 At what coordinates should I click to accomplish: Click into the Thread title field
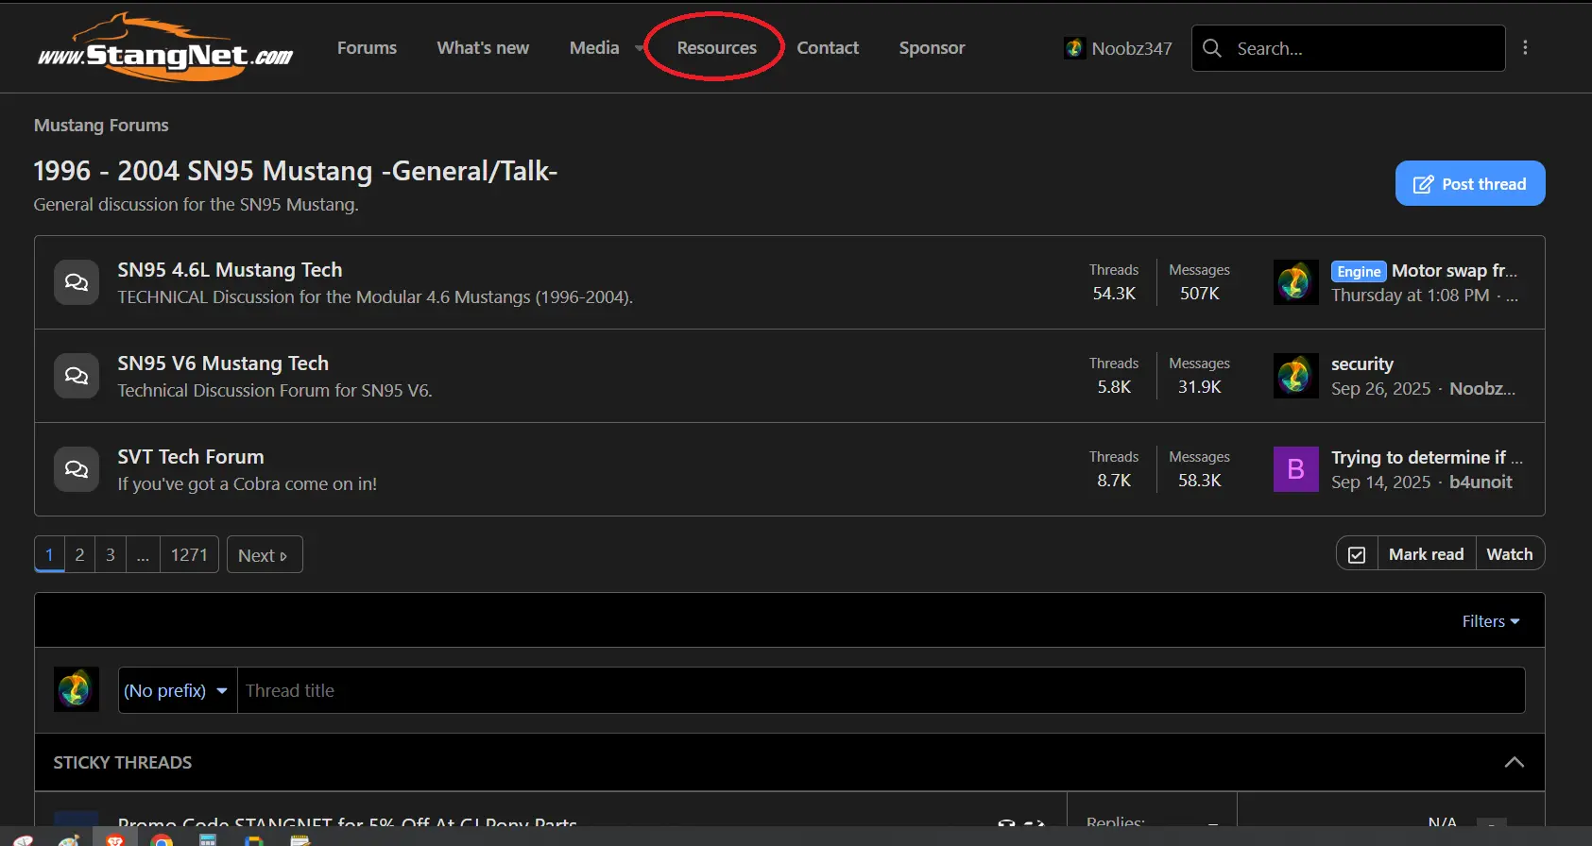(881, 690)
